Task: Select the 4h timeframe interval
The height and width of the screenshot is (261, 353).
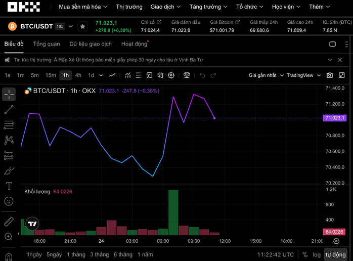Action: 78,75
